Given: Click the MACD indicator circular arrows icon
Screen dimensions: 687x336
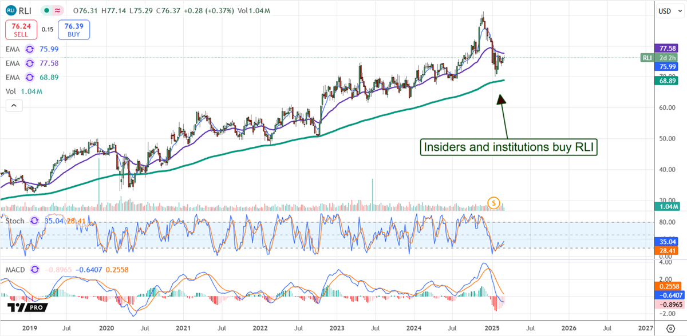Looking at the screenshot, I should coord(35,269).
